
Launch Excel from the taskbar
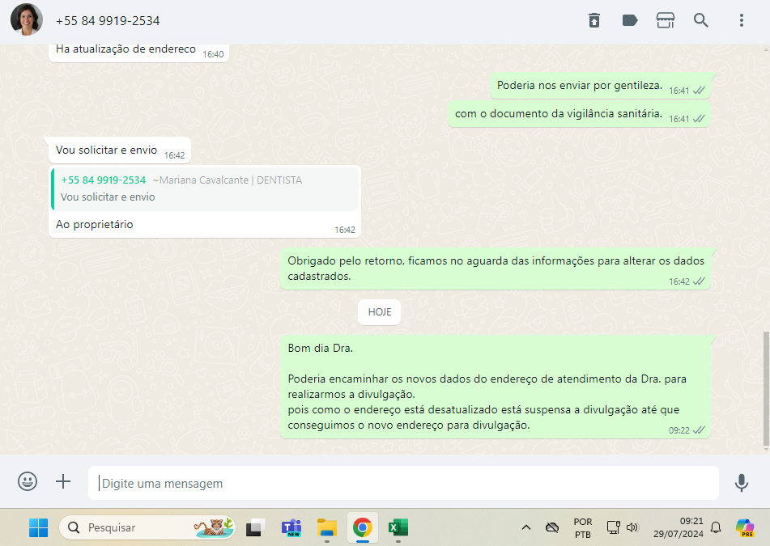click(x=398, y=527)
